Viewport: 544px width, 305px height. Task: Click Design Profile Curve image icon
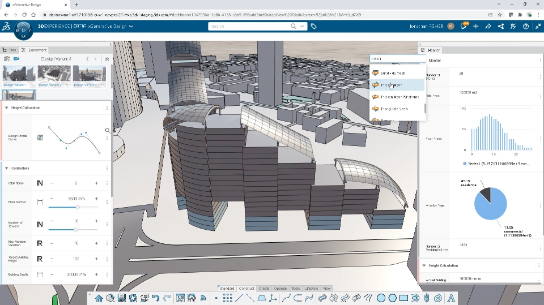pyautogui.click(x=40, y=138)
